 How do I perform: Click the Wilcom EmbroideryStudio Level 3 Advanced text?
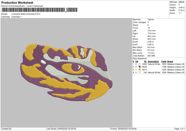22,6
